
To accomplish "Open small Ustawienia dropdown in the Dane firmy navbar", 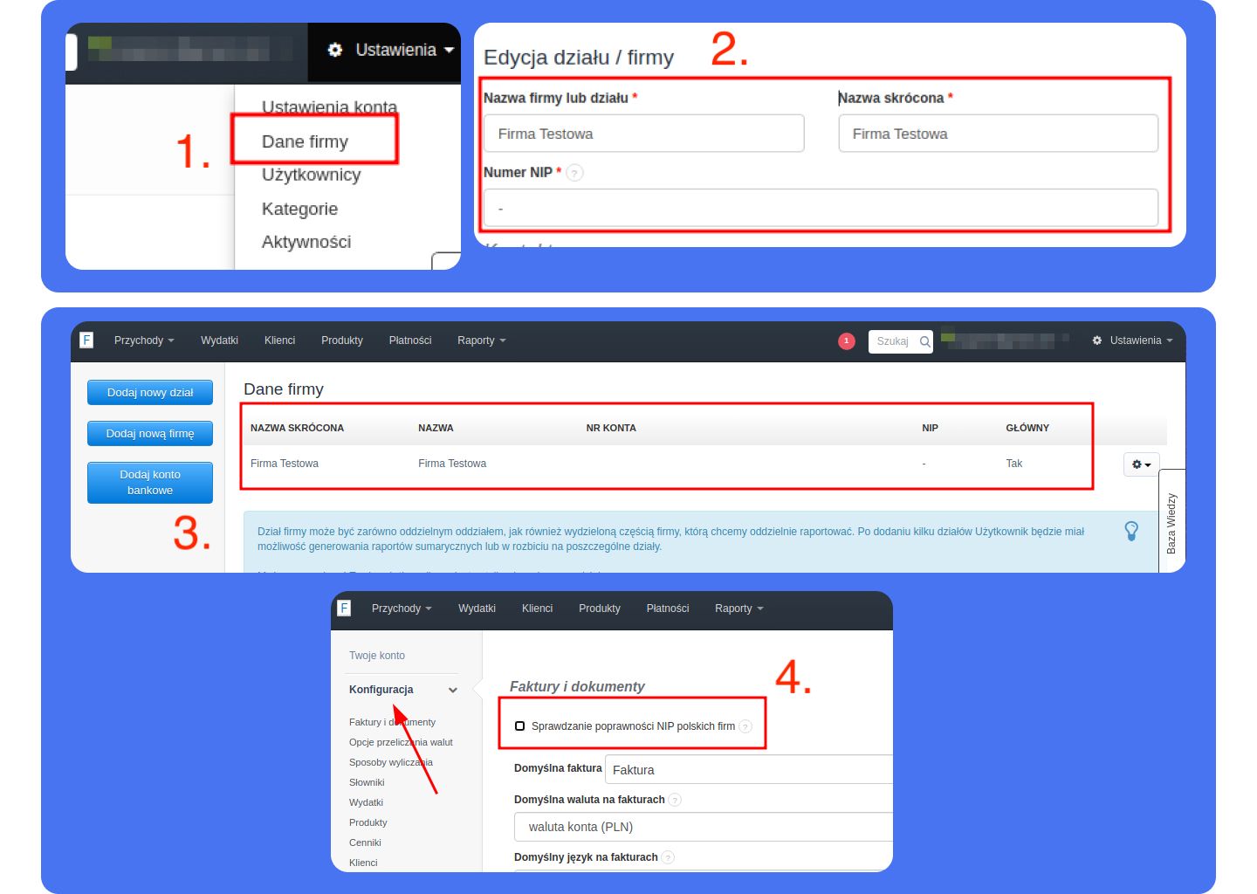I will pos(1132,340).
